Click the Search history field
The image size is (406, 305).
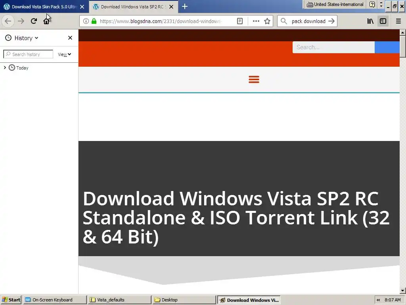click(x=28, y=54)
